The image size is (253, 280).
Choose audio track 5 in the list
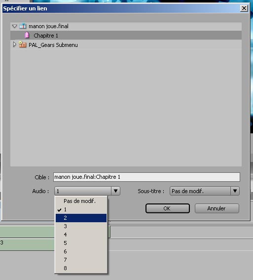point(81,243)
